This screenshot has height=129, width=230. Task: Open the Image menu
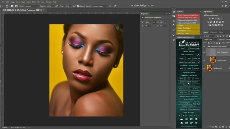pyautogui.click(x=13, y=2)
